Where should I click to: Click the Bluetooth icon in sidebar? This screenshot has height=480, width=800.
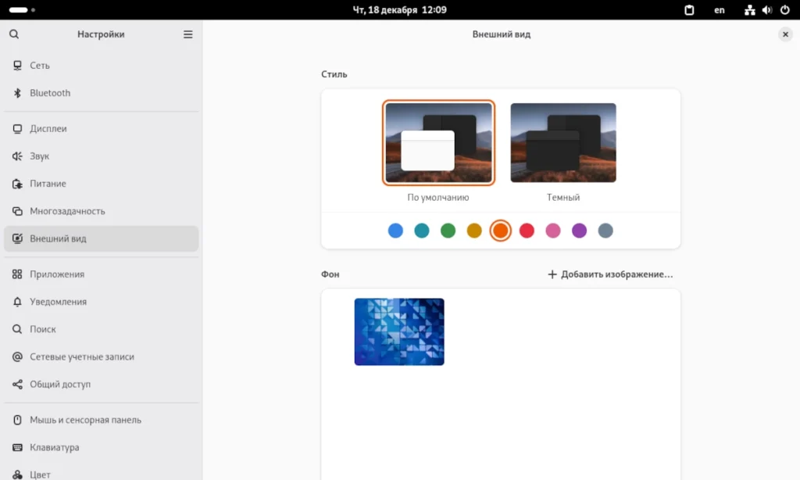17,93
